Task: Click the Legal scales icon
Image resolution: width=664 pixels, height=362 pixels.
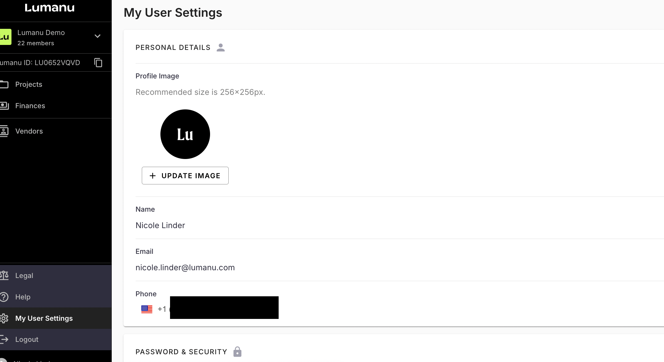Action: (x=4, y=276)
